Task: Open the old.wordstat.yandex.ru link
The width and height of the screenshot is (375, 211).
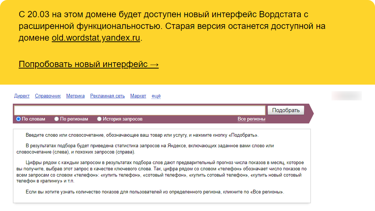Action: [95, 38]
